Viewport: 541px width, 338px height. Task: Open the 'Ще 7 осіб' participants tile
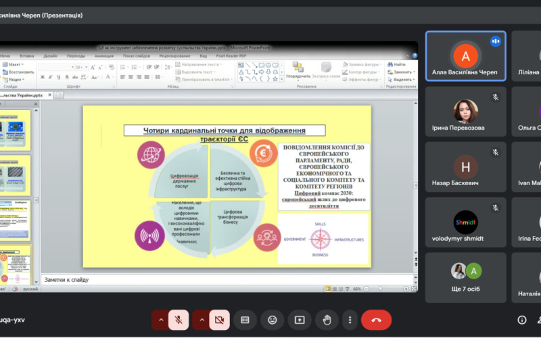click(x=465, y=278)
